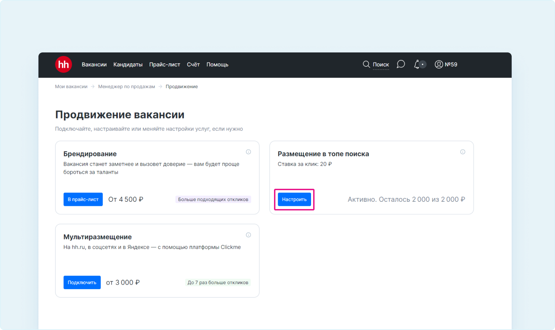Click the Продвижение вакансии heading
Screen dimensions: 555x330
point(120,115)
